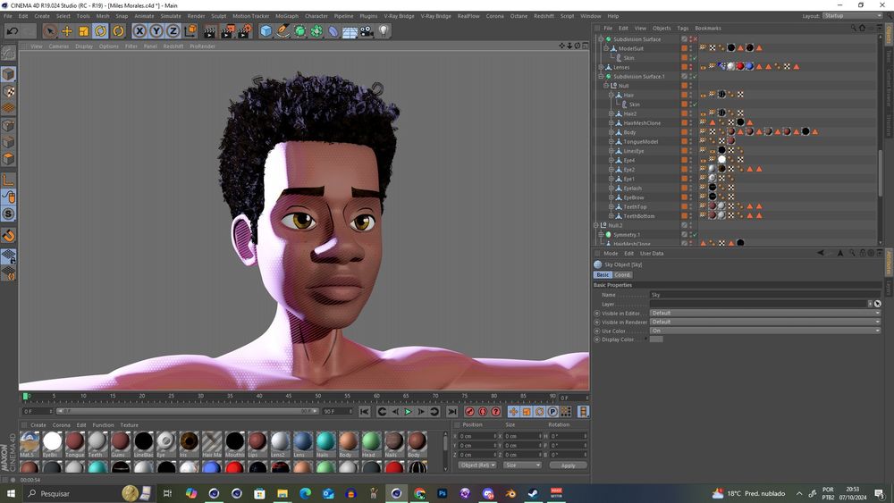Activate the Scale tool
The height and width of the screenshot is (503, 894).
(84, 31)
